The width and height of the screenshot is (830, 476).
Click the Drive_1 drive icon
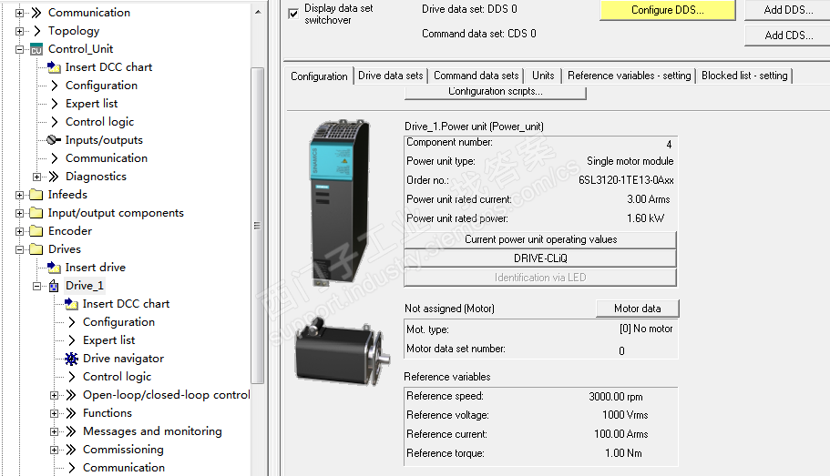54,286
